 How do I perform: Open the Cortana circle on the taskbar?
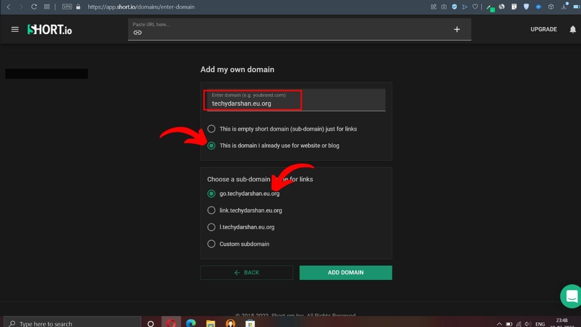(x=151, y=323)
